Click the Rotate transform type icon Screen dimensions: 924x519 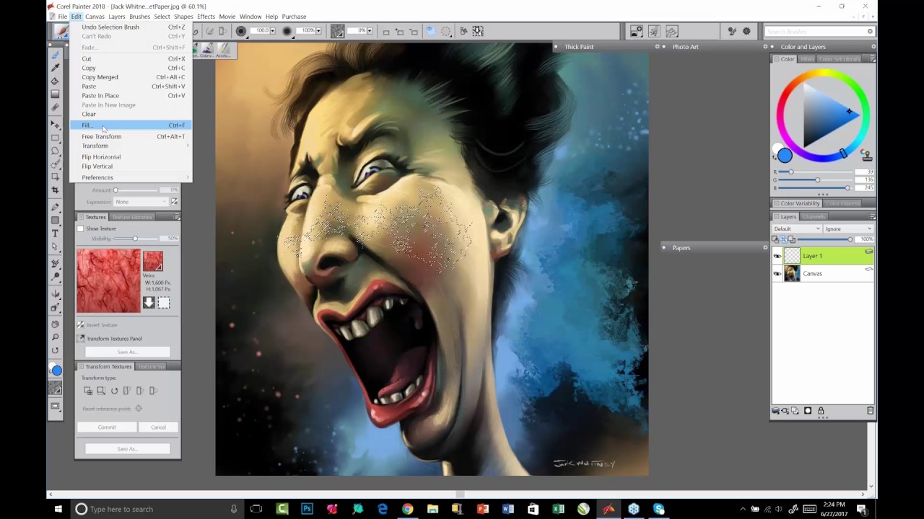pyautogui.click(x=114, y=391)
